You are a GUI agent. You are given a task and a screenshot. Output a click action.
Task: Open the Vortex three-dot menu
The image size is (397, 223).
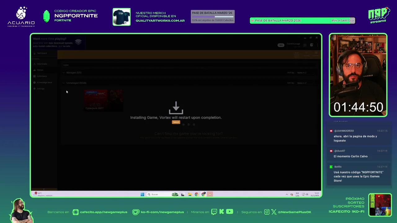tap(317, 45)
